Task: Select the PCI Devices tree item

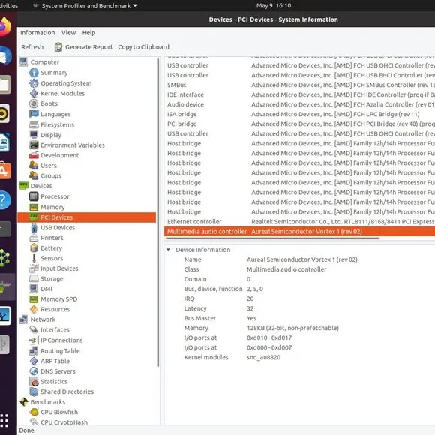Action: (x=86, y=217)
